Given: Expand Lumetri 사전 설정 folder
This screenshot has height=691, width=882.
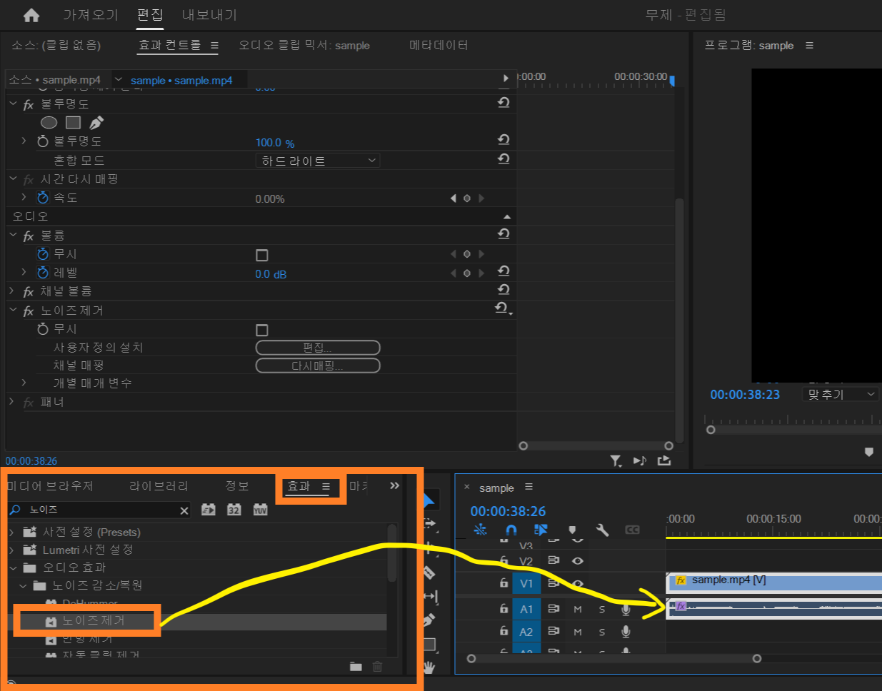Looking at the screenshot, I should pos(11,550).
